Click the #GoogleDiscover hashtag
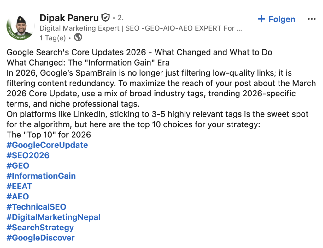The image size is (323, 248). pyautogui.click(x=41, y=238)
